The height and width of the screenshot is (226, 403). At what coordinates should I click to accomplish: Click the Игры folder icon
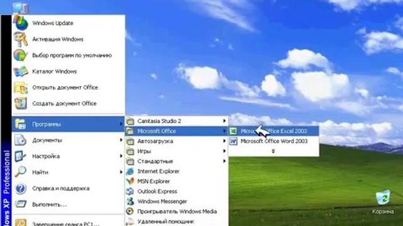point(130,151)
